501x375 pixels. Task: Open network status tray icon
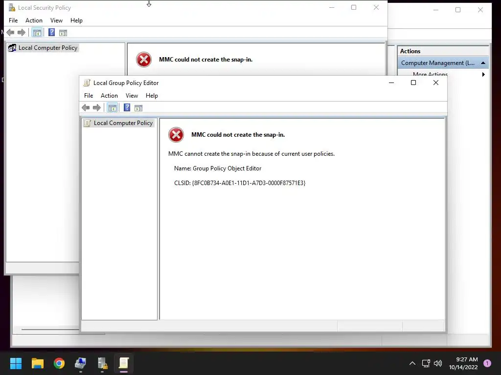[426, 363]
